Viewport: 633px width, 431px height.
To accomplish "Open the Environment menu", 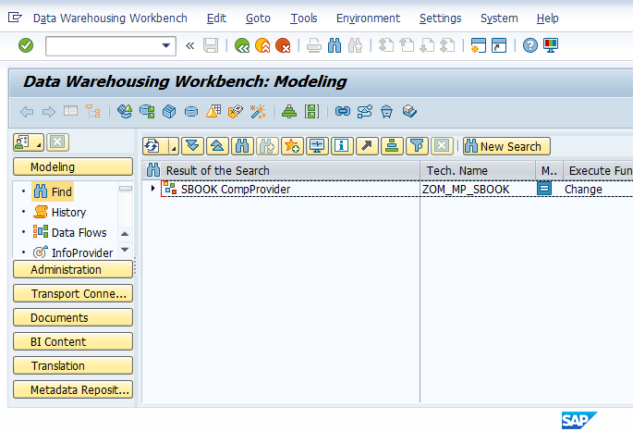I will [368, 18].
